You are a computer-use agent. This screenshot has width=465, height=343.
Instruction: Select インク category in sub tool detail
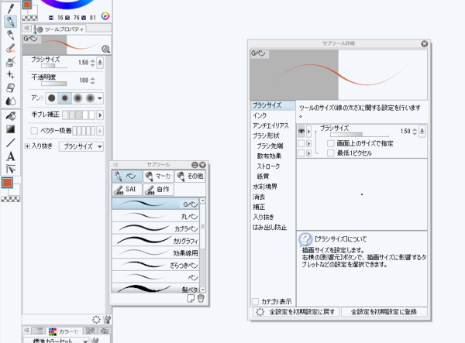tap(260, 115)
